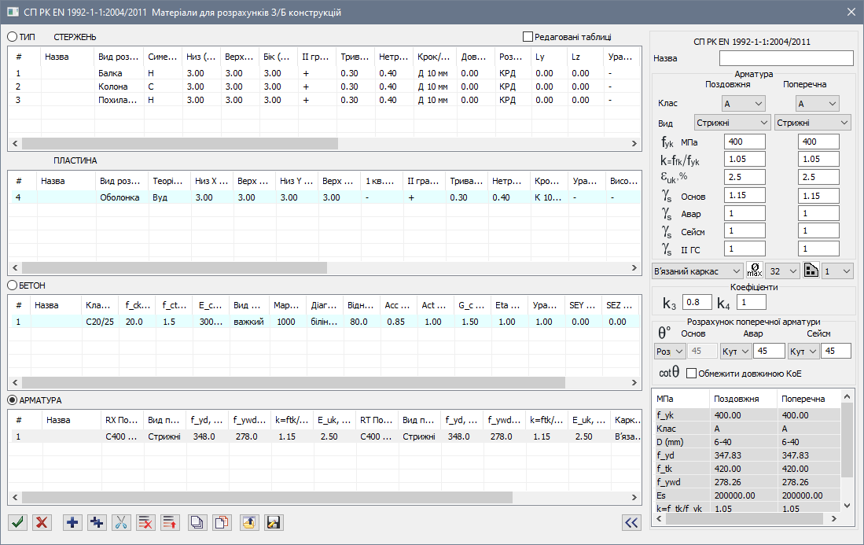Save materials with the floppy disk icon
The image size is (864, 545).
pyautogui.click(x=274, y=521)
